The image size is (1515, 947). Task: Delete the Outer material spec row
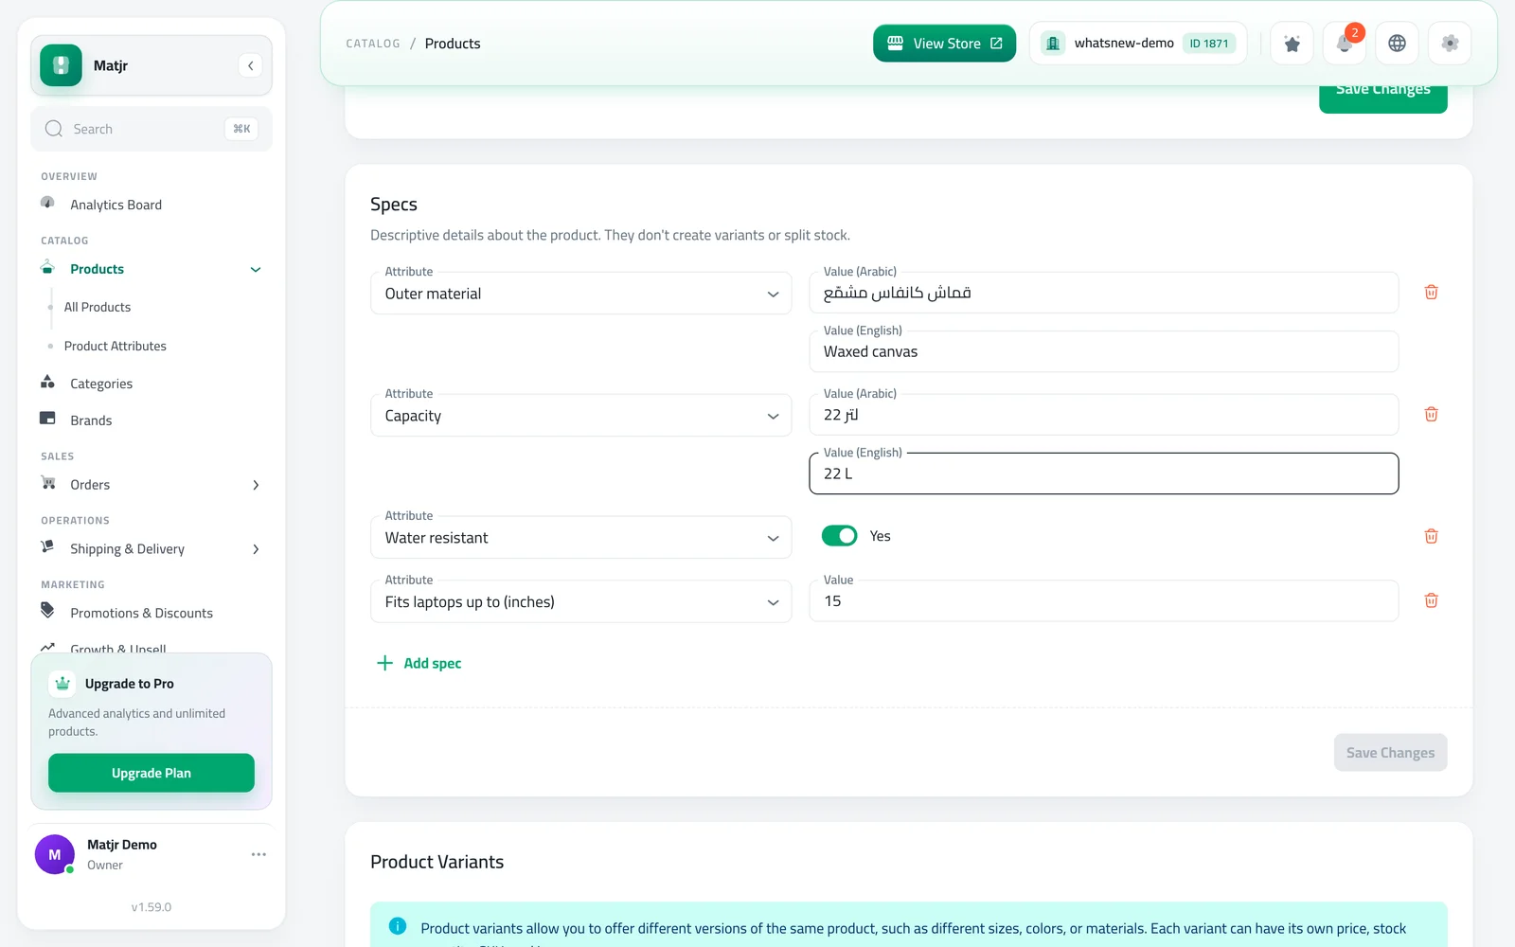click(1431, 293)
